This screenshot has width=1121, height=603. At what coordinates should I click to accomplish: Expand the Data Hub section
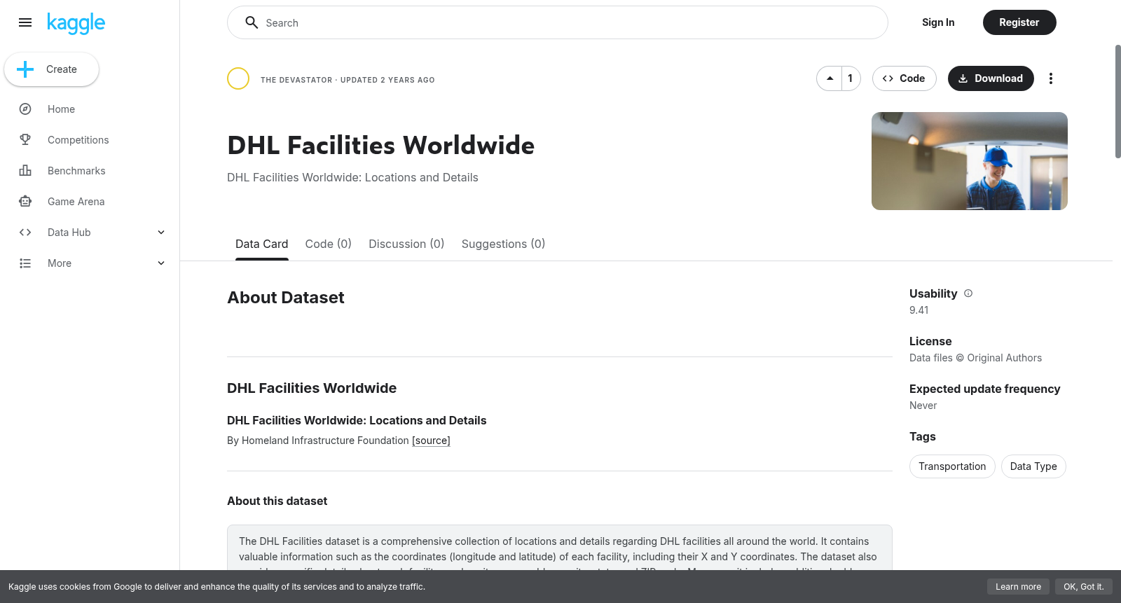click(x=161, y=233)
